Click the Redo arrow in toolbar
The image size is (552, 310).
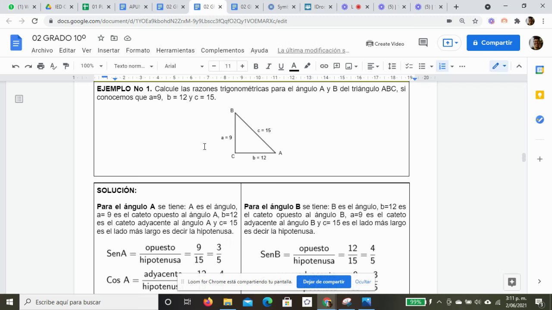[x=28, y=66]
